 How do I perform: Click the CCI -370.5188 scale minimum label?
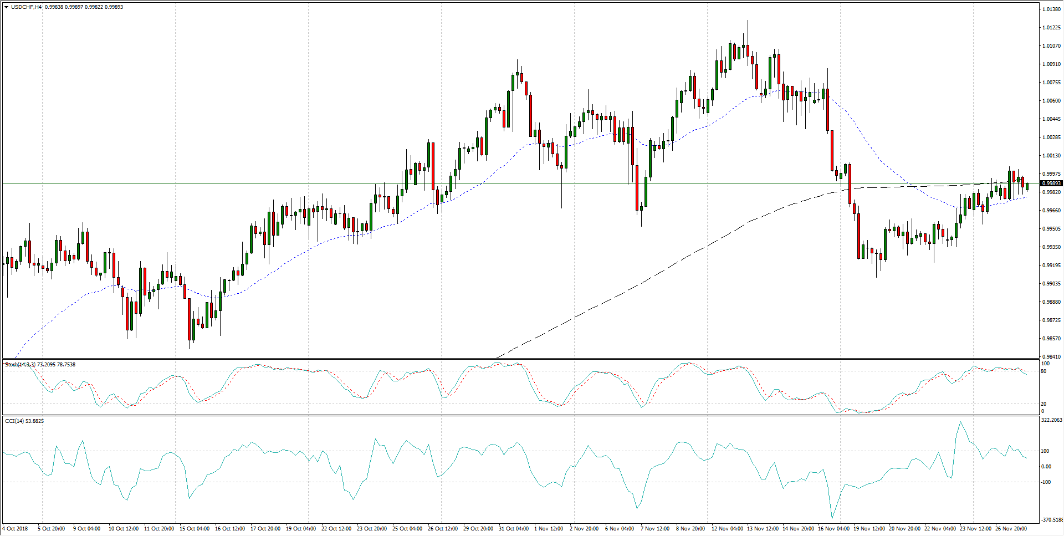click(1051, 520)
